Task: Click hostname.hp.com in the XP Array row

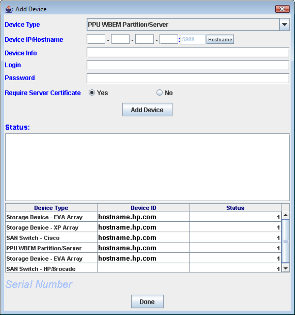Action: click(127, 227)
